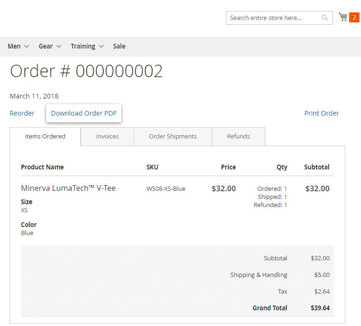Switch to the Order Shipments tab

[173, 136]
